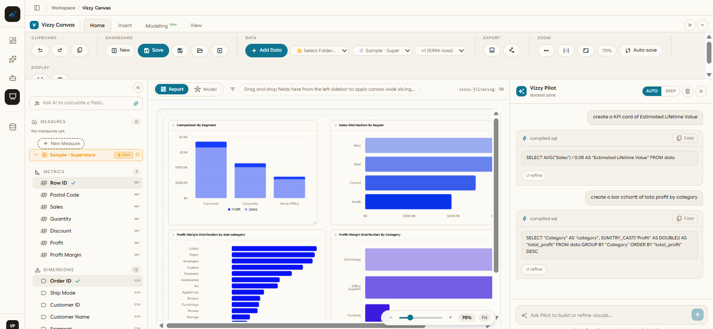The height and width of the screenshot is (329, 713).
Task: Refine the total profit by category query
Action: (533, 270)
